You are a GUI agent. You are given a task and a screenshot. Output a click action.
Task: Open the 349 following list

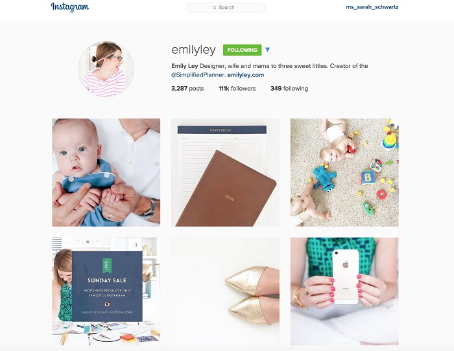(289, 89)
